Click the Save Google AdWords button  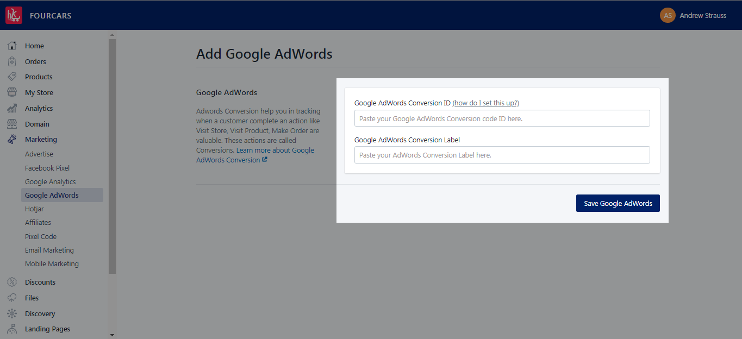click(618, 203)
